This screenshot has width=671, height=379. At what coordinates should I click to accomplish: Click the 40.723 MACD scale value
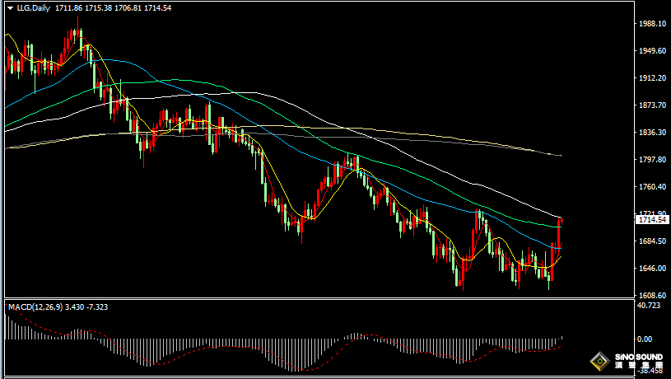point(650,306)
